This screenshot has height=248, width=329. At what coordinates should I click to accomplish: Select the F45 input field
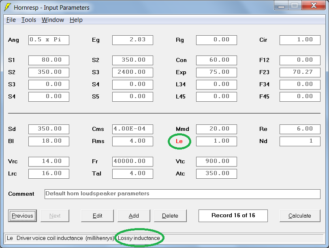pyautogui.click(x=300, y=97)
